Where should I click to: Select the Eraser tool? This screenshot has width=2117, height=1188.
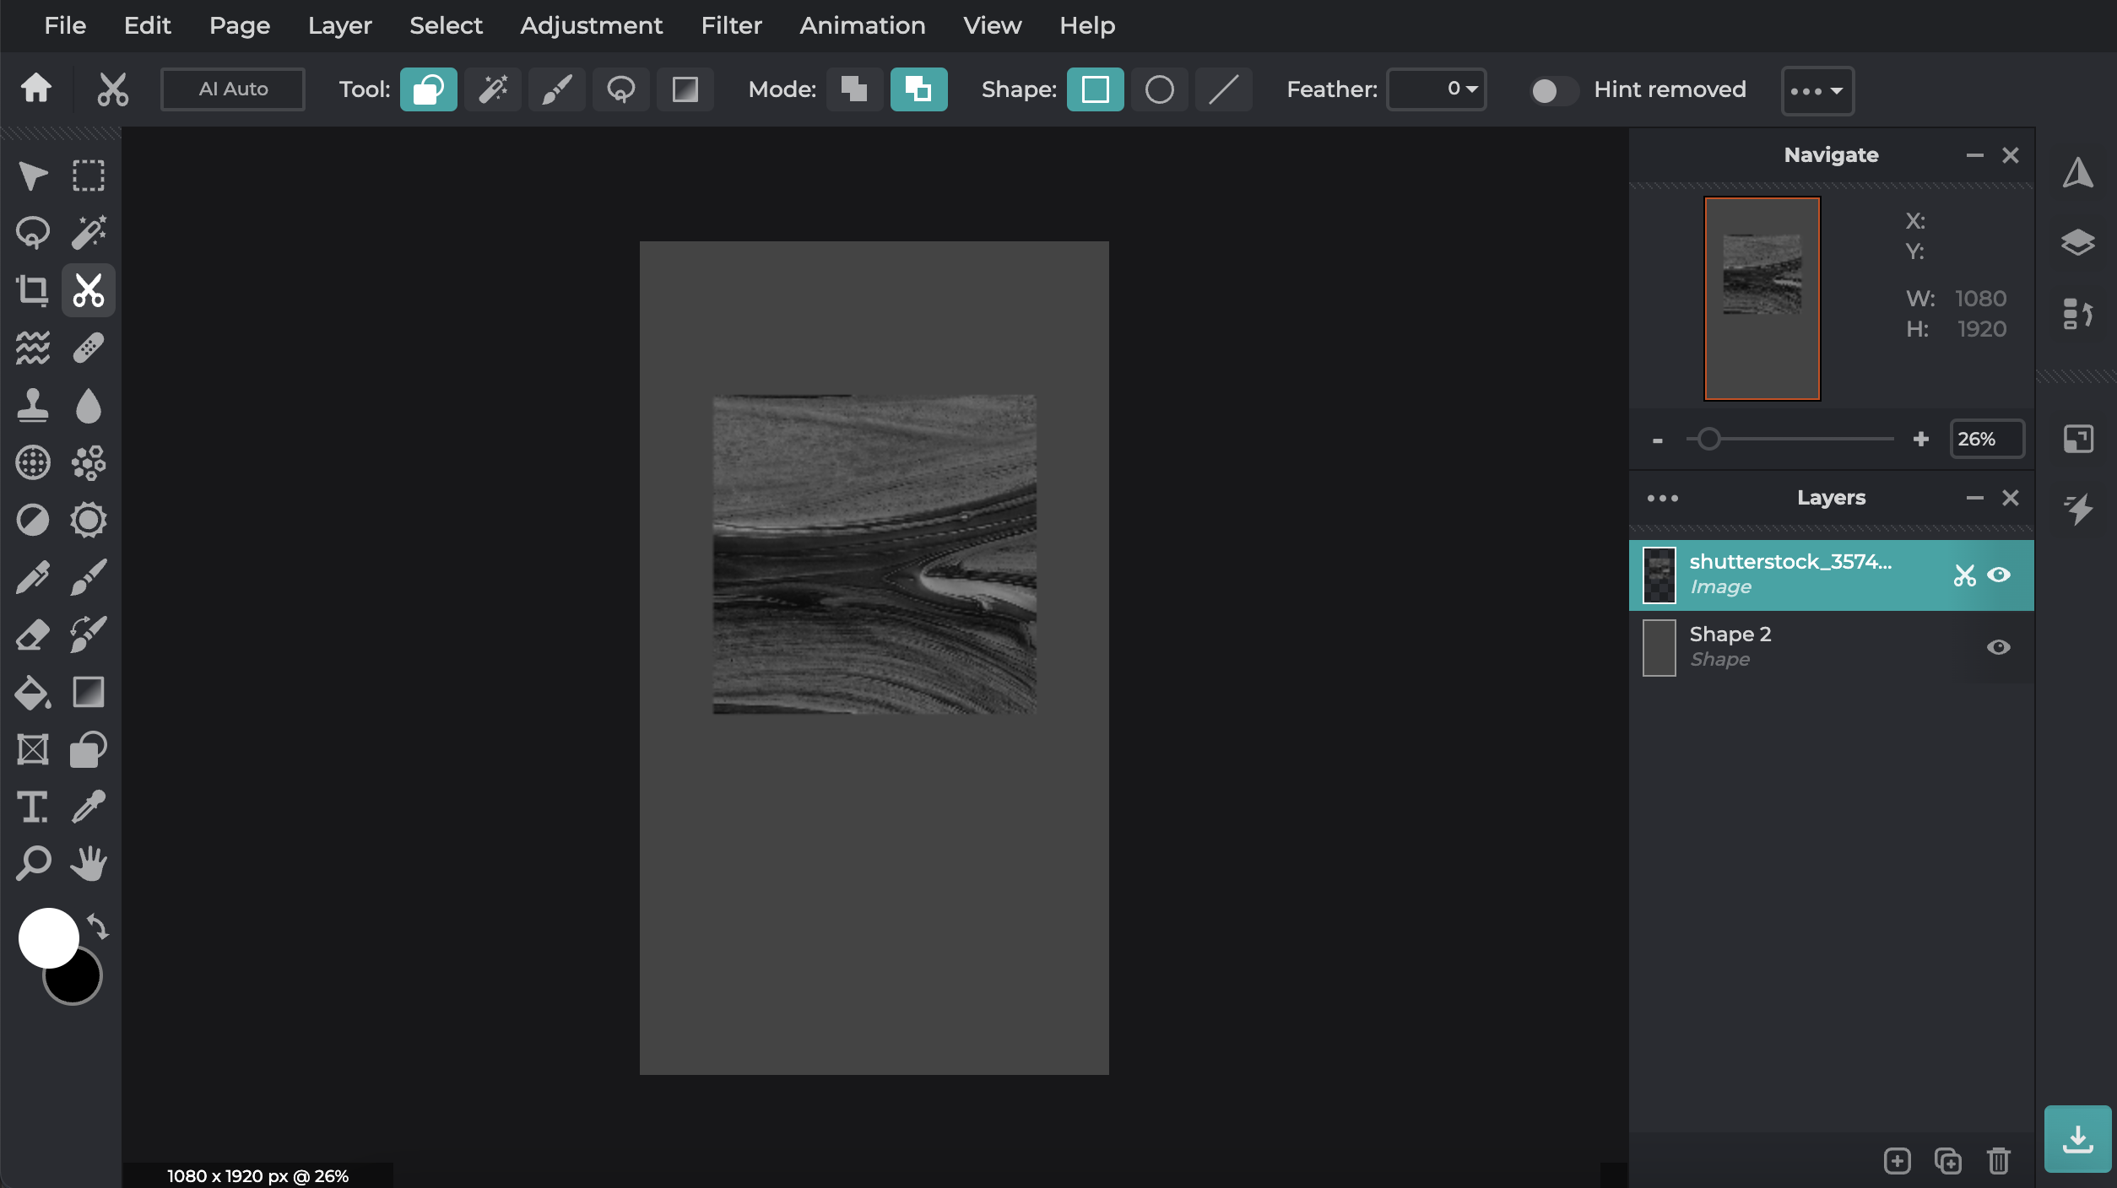(x=33, y=634)
